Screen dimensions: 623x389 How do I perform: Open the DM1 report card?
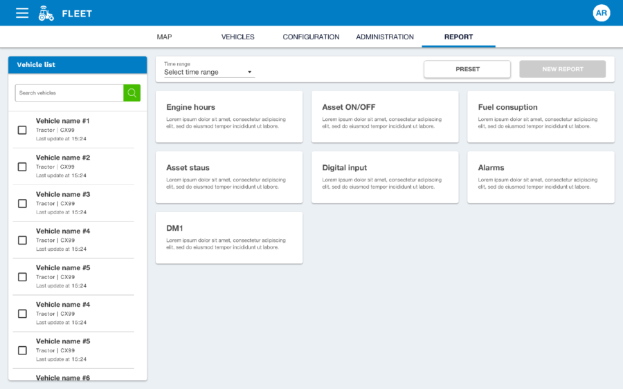(229, 238)
